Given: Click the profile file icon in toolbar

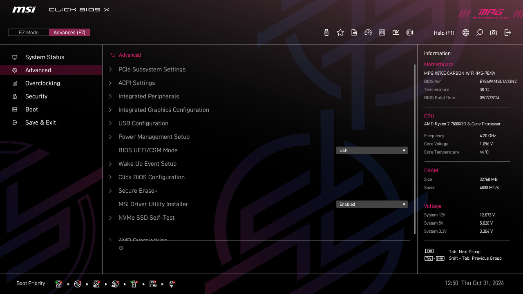Looking at the screenshot, I should [x=354, y=33].
